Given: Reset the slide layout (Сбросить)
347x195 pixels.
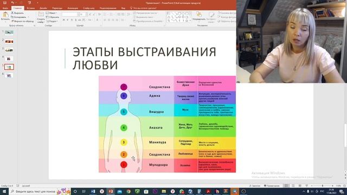Looking at the screenshot, I should coord(53,17).
